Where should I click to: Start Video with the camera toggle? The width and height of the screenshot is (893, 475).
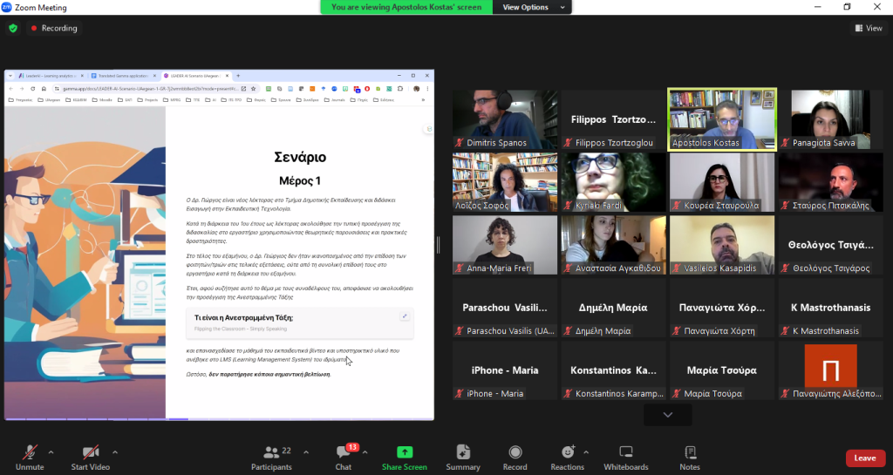click(90, 452)
